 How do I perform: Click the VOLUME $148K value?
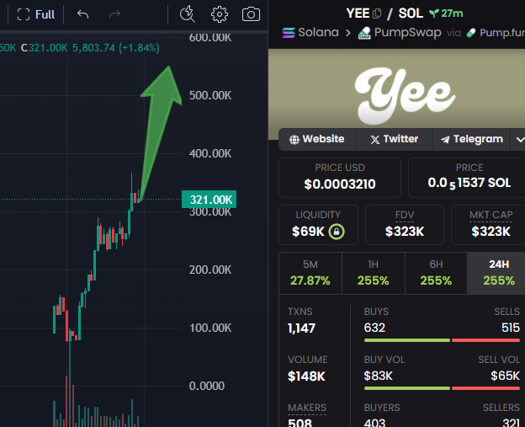pyautogui.click(x=306, y=376)
